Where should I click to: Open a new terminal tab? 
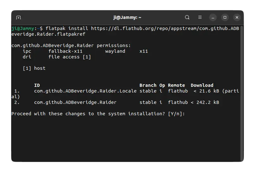pyautogui.click(x=19, y=18)
